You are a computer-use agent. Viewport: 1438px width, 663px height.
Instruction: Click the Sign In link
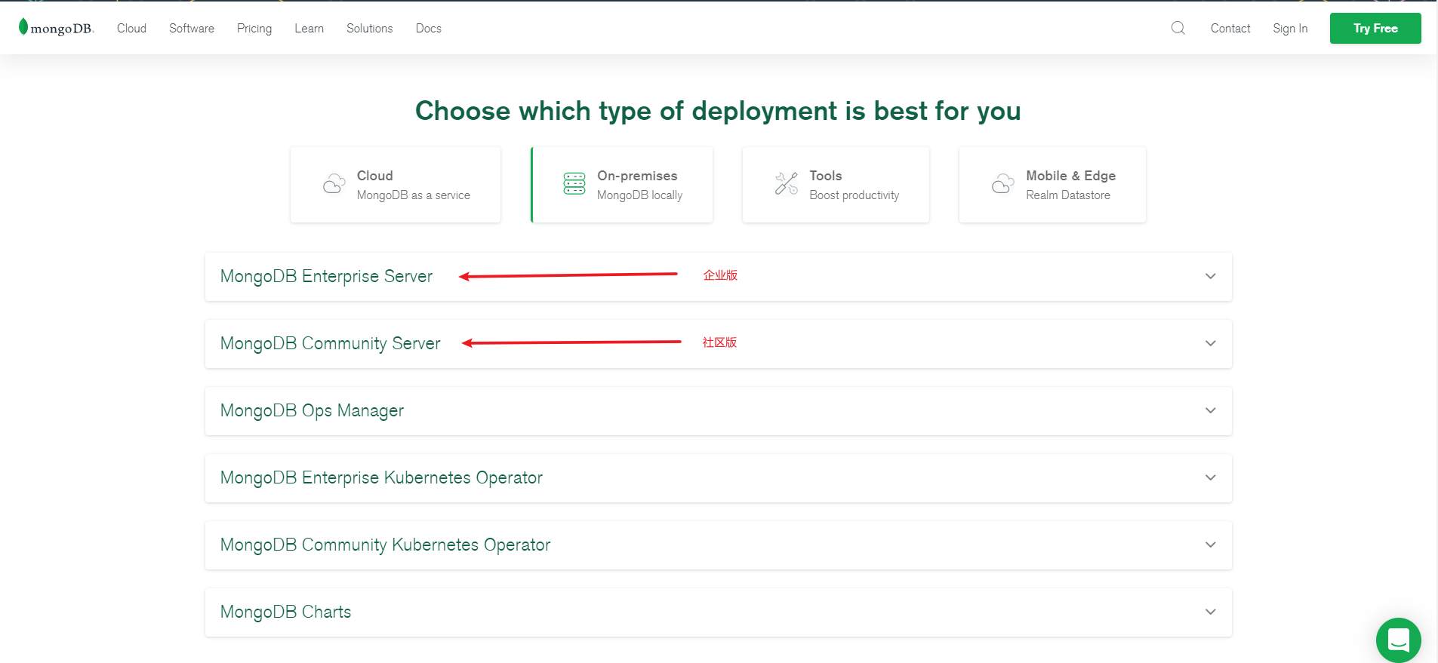pos(1290,29)
